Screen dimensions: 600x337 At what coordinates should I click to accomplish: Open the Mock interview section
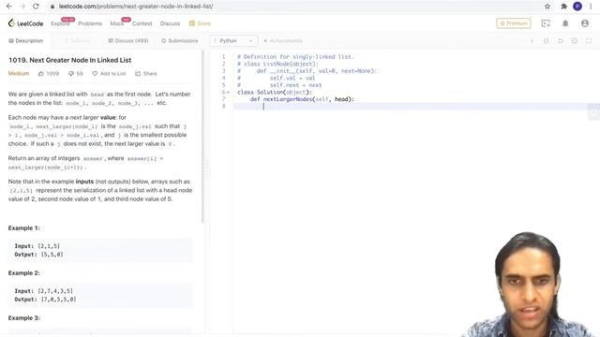tap(116, 23)
